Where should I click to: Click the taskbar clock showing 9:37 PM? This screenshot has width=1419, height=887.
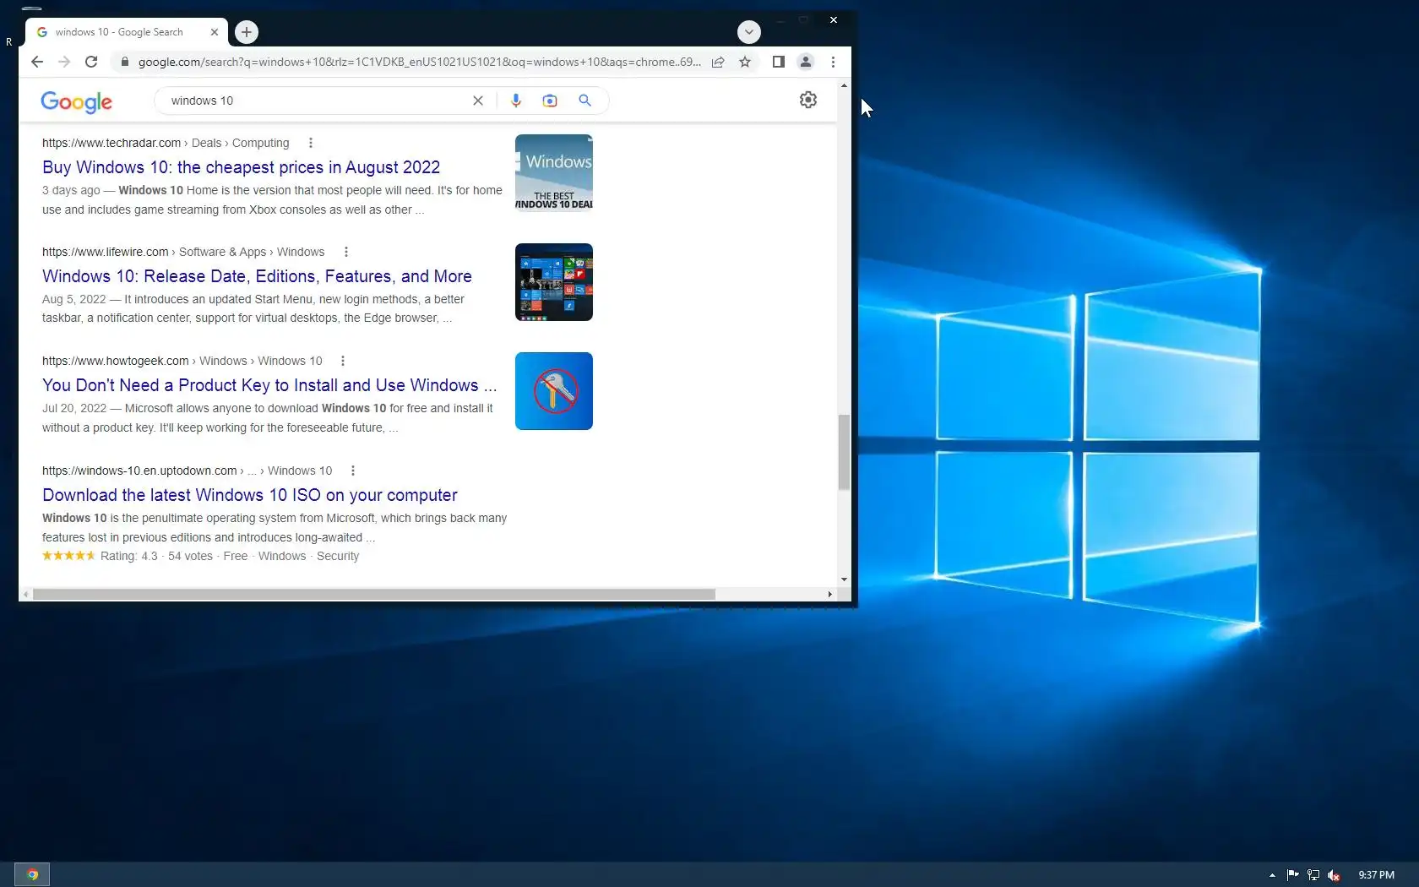click(1376, 875)
